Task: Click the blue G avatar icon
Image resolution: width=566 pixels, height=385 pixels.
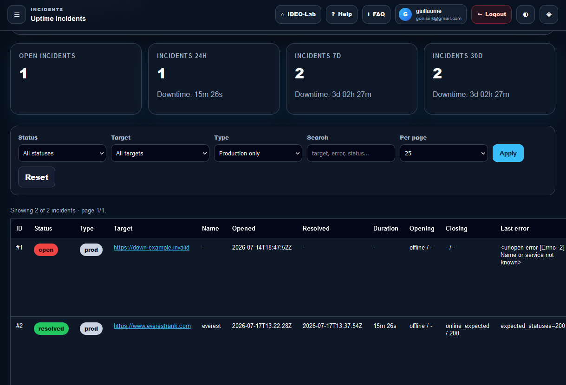Action: [x=405, y=14]
